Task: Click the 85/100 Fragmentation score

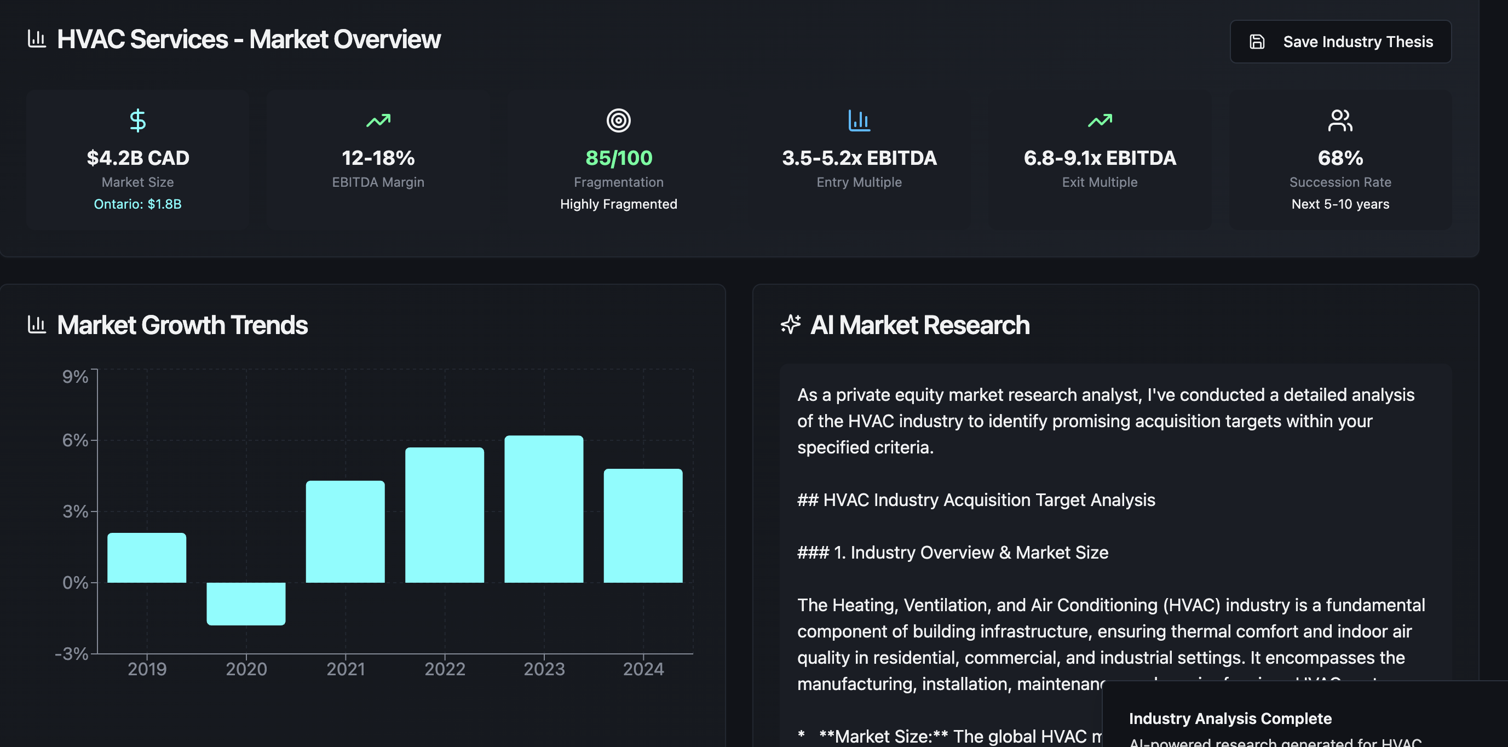Action: click(618, 158)
